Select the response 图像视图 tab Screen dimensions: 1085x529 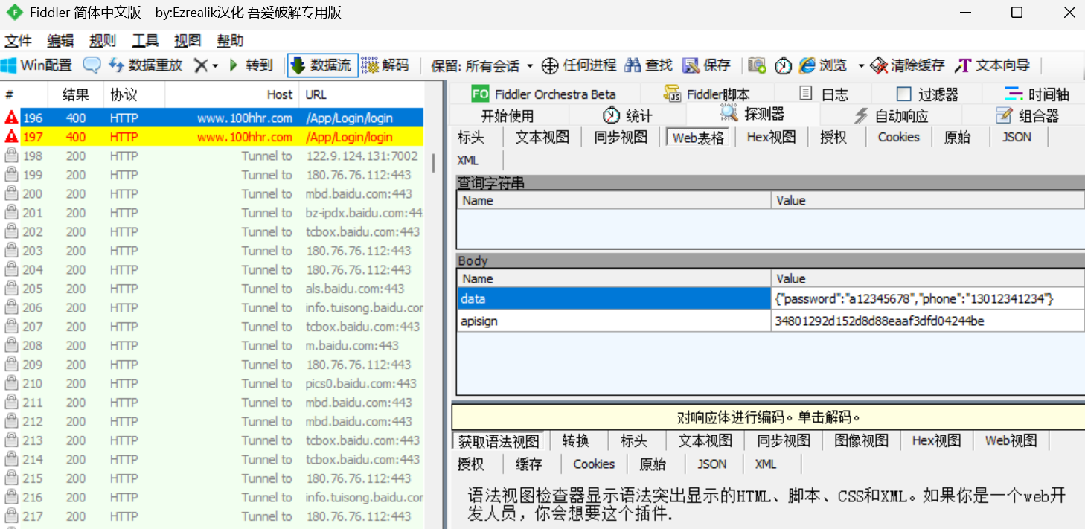[861, 440]
